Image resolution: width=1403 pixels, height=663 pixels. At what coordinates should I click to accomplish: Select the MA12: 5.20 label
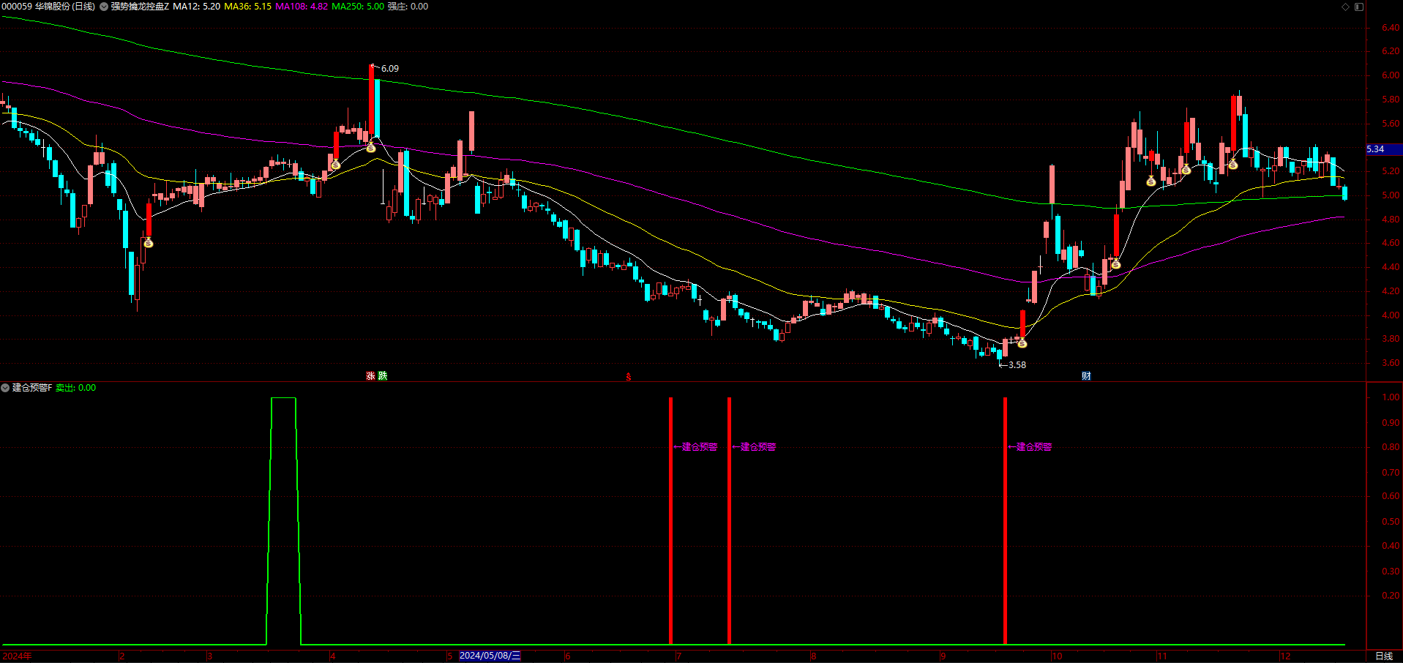click(x=196, y=7)
